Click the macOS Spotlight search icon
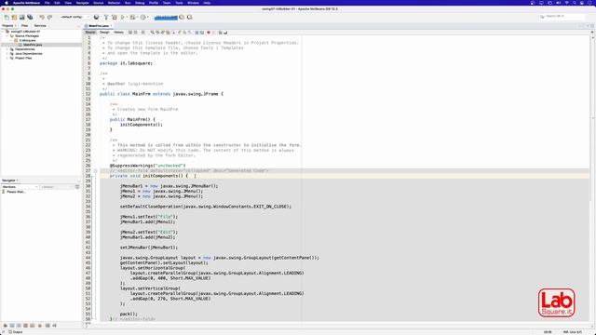The image size is (596, 335). [x=574, y=3]
